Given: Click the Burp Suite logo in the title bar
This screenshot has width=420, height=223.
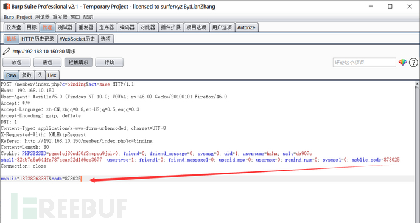Looking at the screenshot, I should (7, 6).
